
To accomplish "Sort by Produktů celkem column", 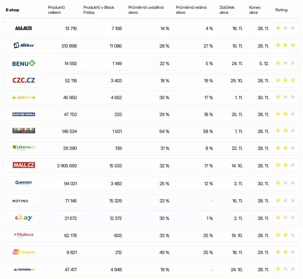I will click(57, 10).
